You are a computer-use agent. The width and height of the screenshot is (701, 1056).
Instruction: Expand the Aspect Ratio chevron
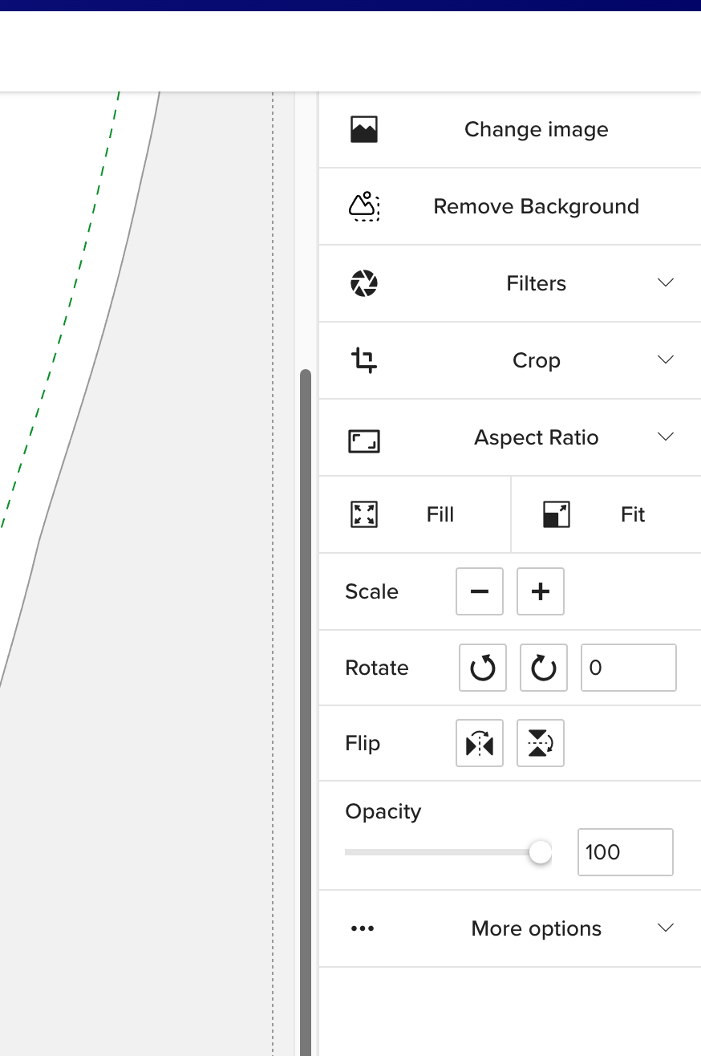666,437
